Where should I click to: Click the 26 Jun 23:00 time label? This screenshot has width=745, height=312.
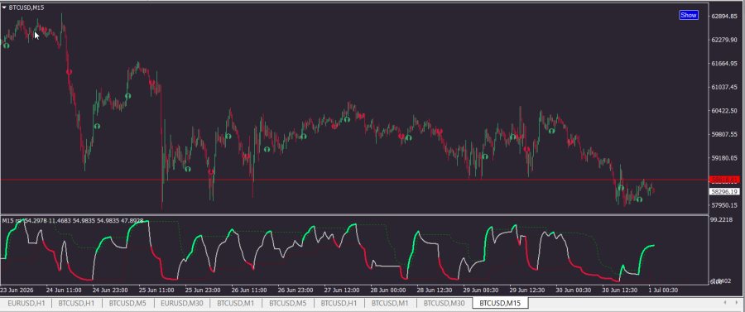pos(295,290)
